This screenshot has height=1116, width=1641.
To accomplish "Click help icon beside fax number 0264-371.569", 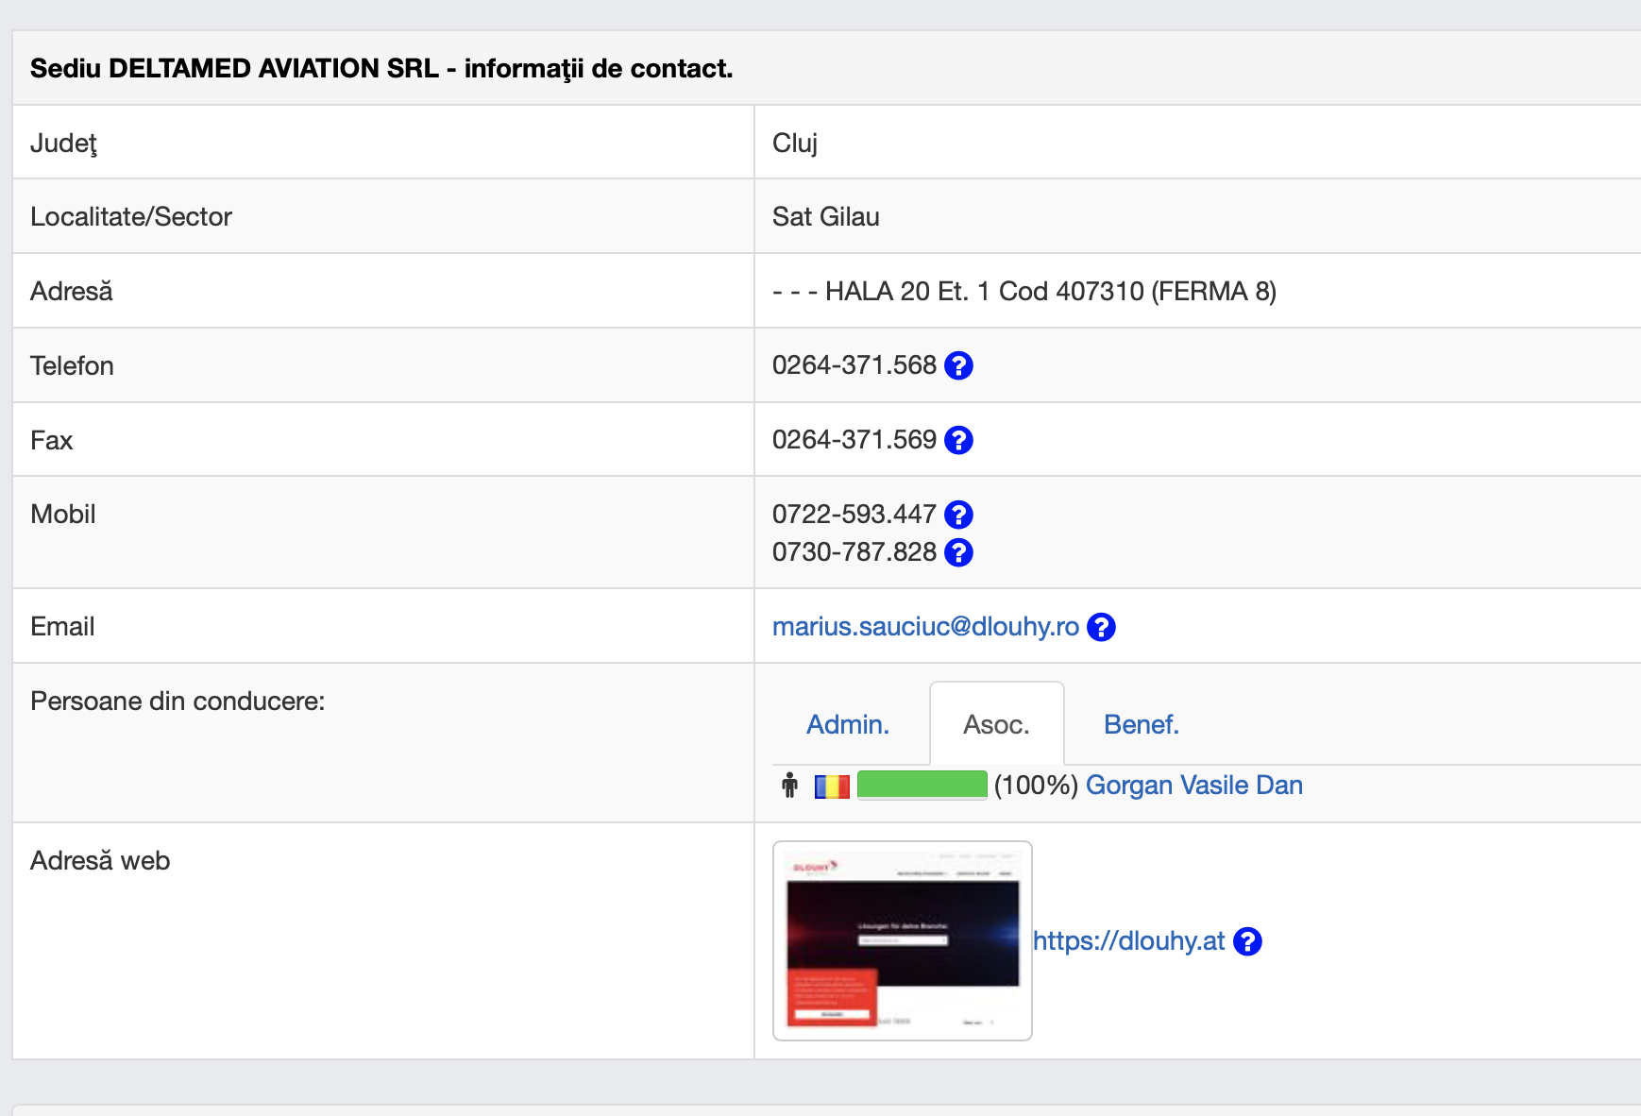I will (x=958, y=440).
